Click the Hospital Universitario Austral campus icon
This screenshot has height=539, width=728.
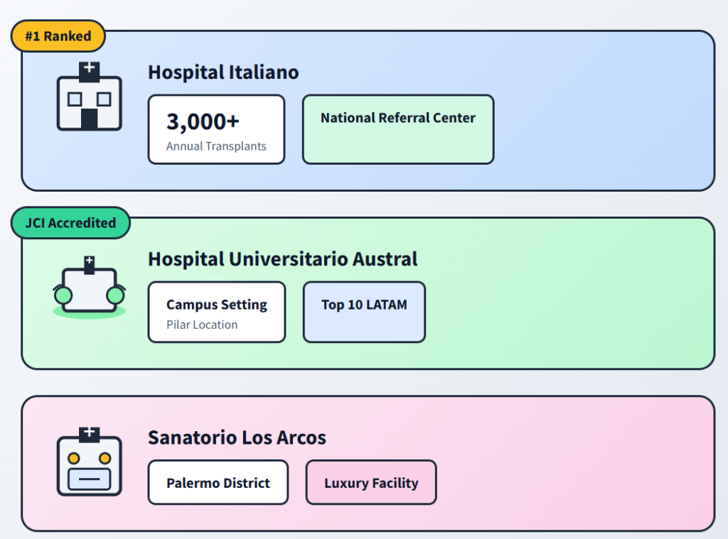tap(89, 287)
